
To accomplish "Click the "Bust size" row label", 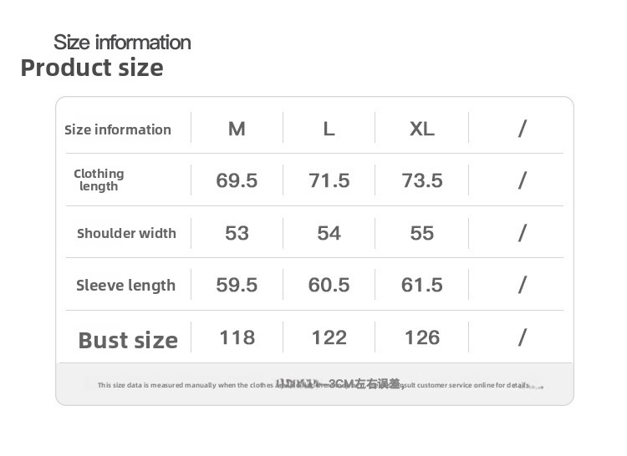I will click(128, 340).
